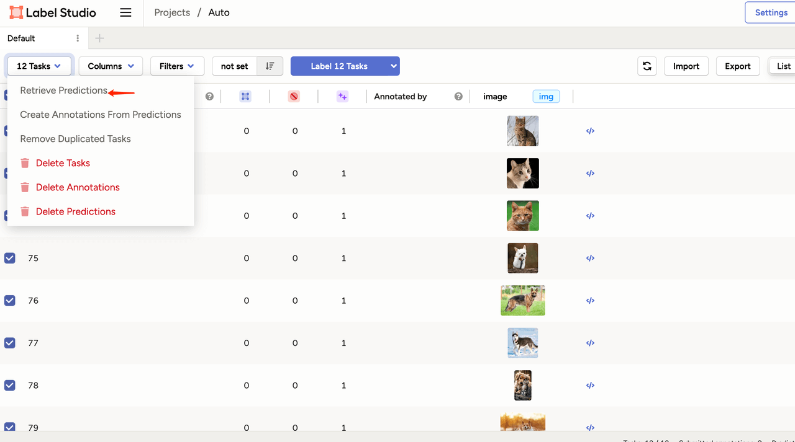Show source code for white cat row
The width and height of the screenshot is (795, 442).
[590, 174]
